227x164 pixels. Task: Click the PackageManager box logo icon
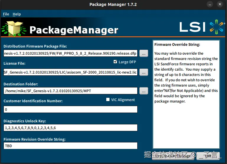14,28
